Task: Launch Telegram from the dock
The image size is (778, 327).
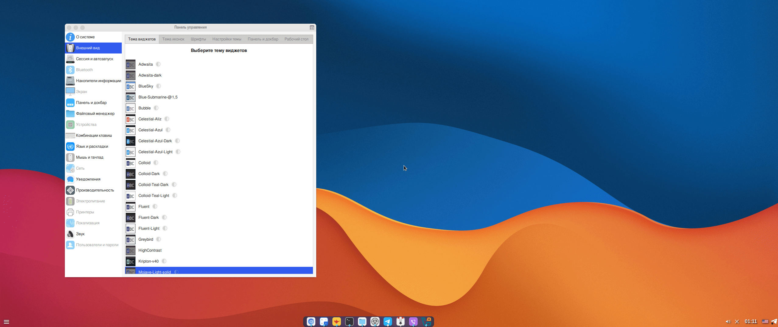Action: coord(387,322)
